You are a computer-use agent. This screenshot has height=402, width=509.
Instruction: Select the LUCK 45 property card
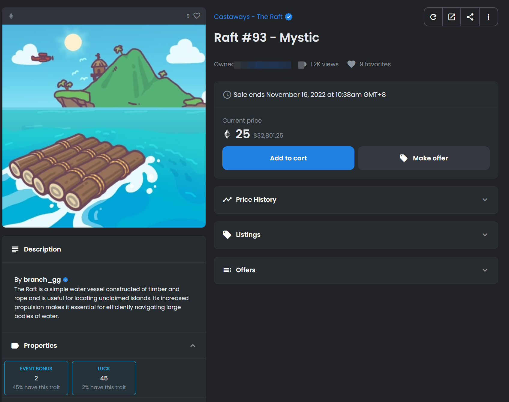104,378
